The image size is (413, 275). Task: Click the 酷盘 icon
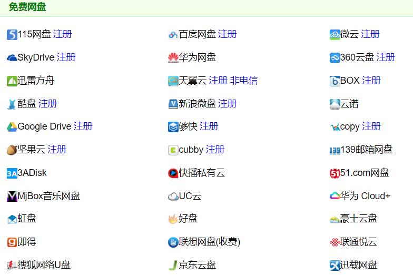[12, 104]
